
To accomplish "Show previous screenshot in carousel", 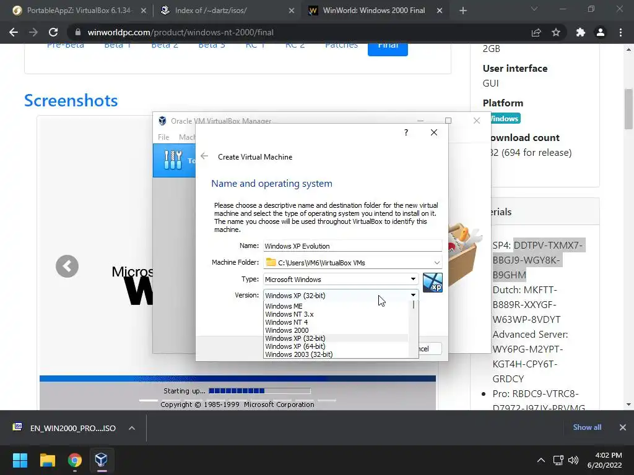I will point(67,266).
